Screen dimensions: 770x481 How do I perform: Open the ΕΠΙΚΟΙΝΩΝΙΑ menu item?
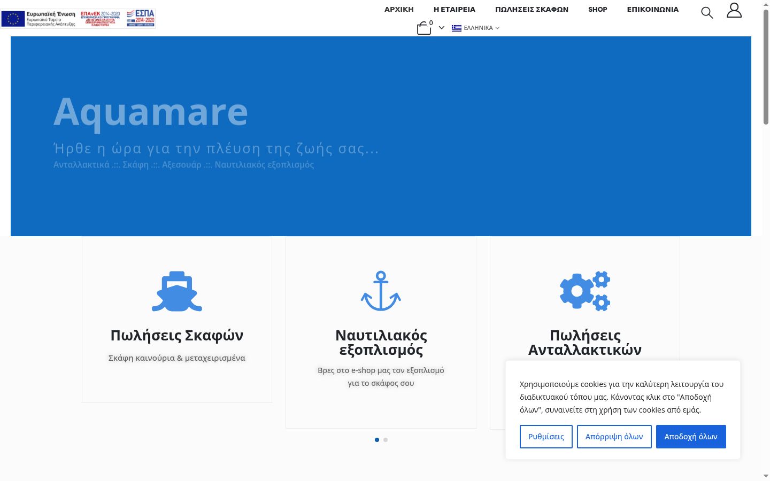[653, 9]
